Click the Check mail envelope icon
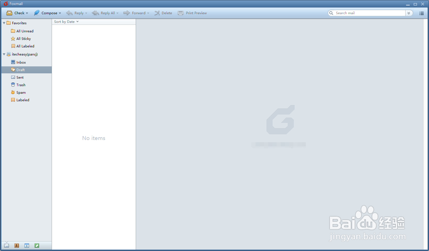This screenshot has width=429, height=251. [9, 13]
